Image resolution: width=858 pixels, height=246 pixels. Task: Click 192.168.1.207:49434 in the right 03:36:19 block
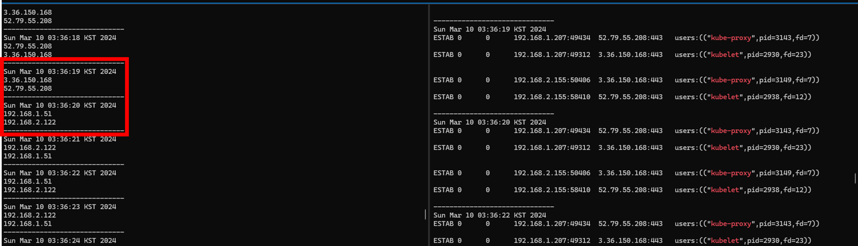[x=552, y=38]
